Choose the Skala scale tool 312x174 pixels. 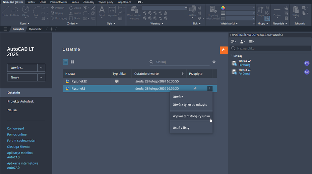coord(74,18)
